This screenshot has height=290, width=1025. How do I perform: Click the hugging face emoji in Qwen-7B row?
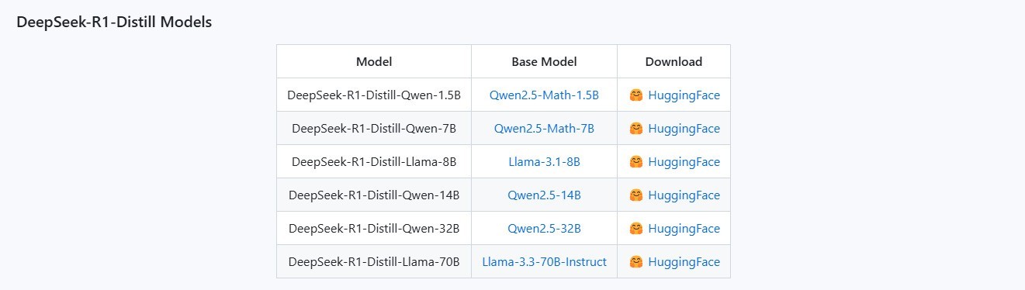pyautogui.click(x=635, y=129)
